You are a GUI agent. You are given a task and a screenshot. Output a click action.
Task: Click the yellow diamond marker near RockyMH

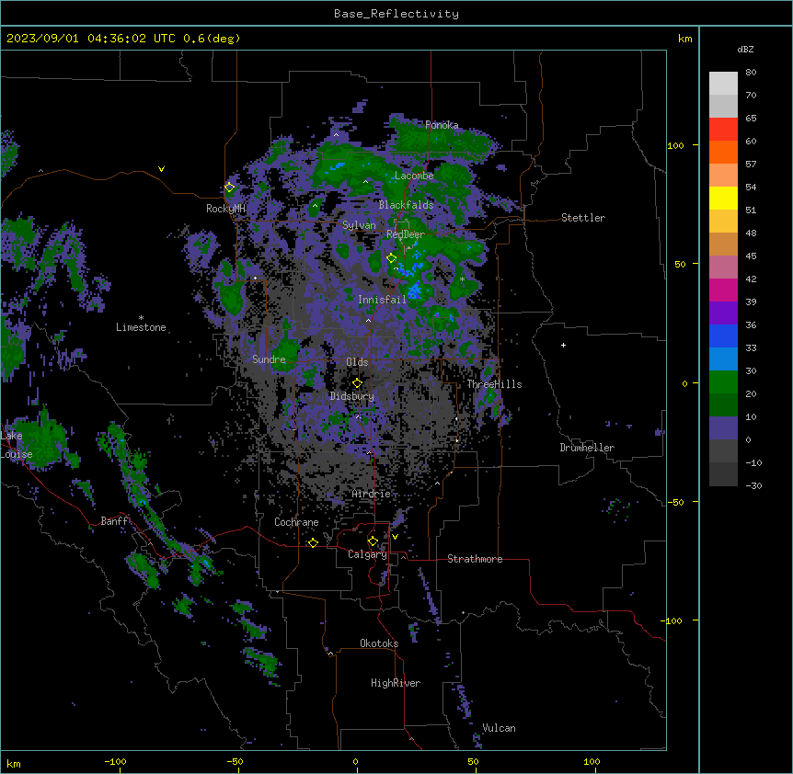pyautogui.click(x=230, y=188)
